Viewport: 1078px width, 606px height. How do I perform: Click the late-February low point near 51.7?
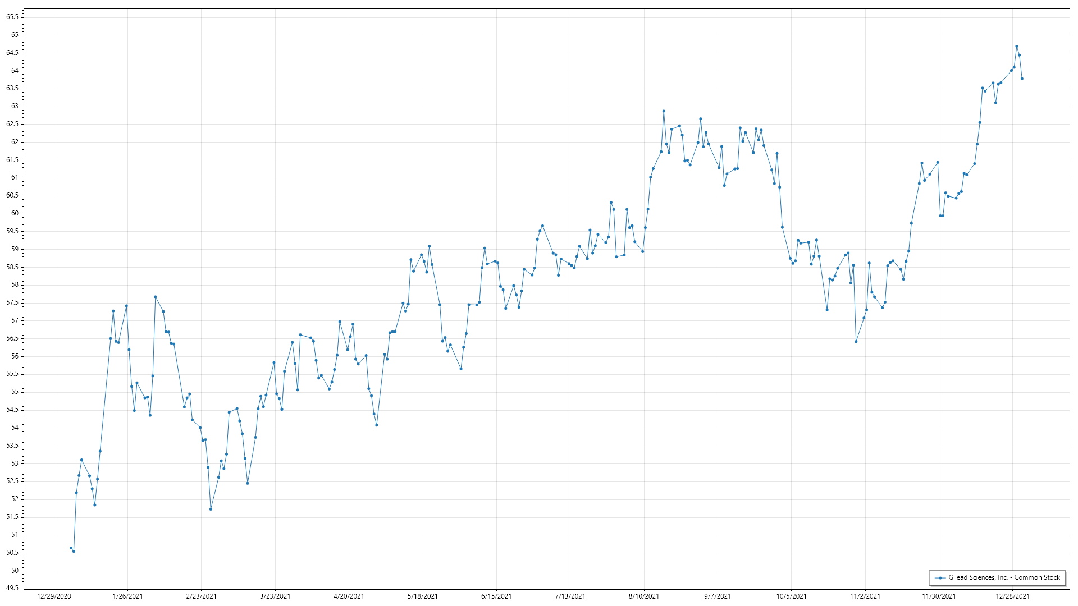pos(211,509)
